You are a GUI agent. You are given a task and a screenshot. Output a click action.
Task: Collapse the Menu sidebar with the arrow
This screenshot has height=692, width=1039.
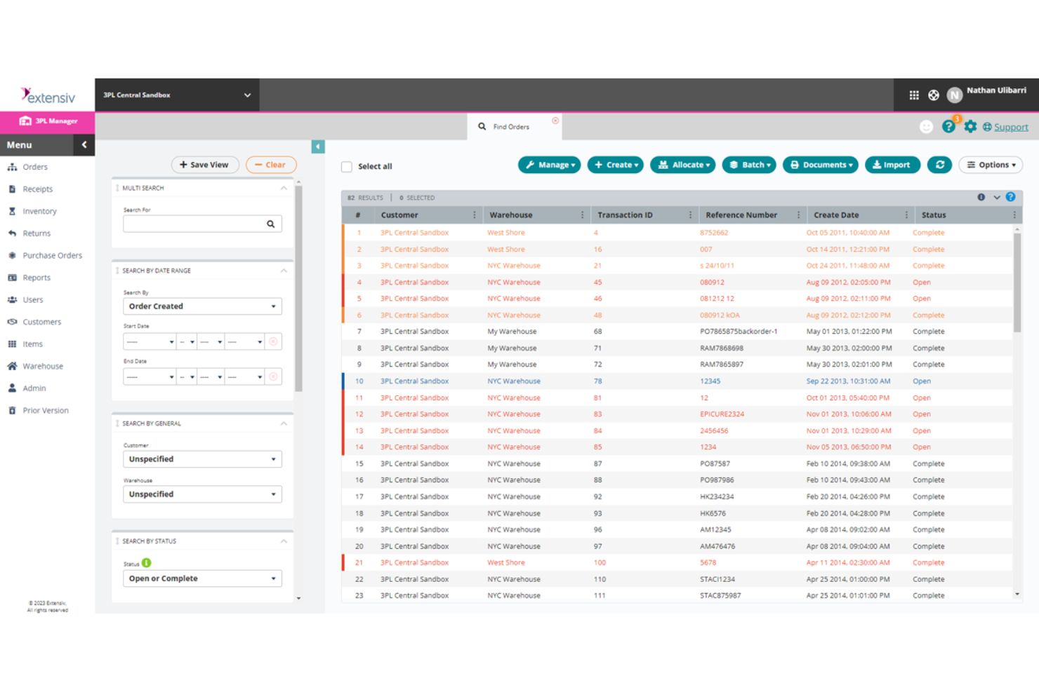point(84,145)
